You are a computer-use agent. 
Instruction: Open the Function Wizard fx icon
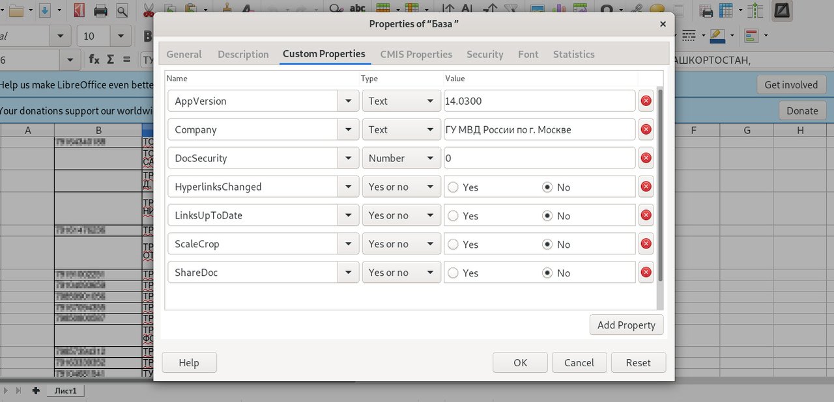[x=94, y=59]
